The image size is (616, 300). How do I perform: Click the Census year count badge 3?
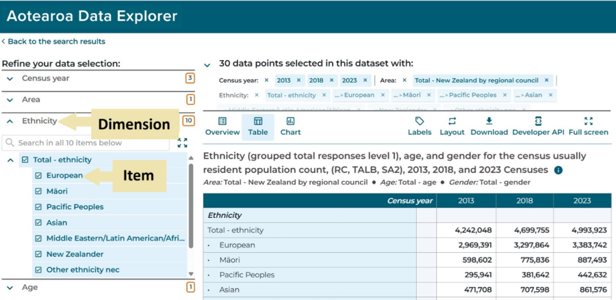190,79
